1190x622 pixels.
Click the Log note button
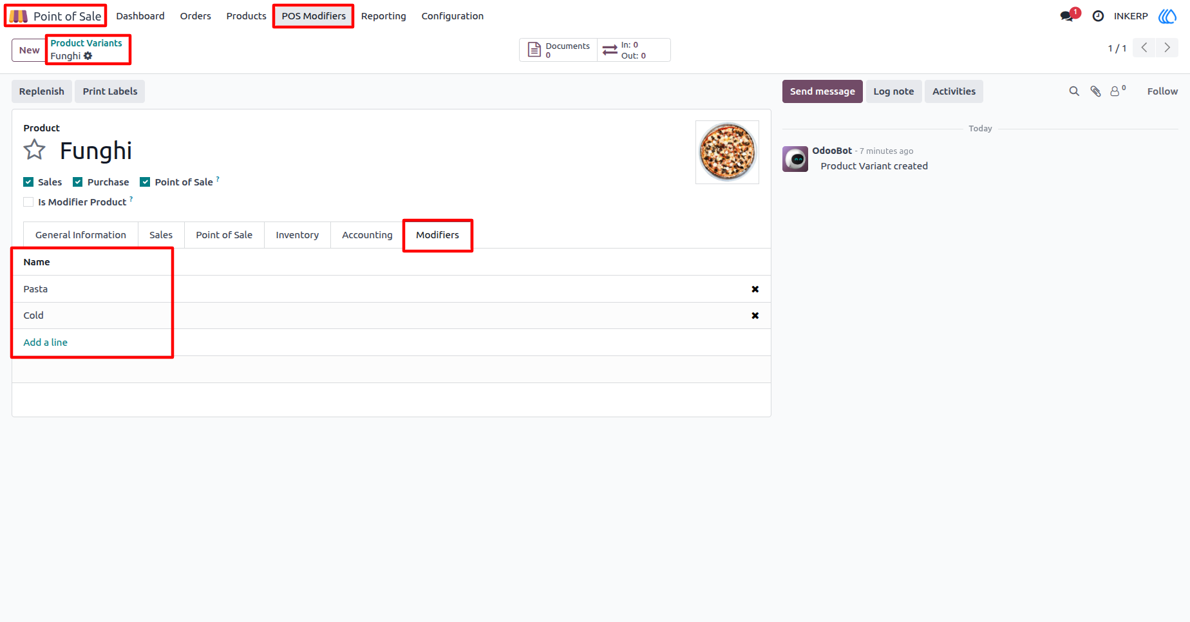(x=894, y=91)
